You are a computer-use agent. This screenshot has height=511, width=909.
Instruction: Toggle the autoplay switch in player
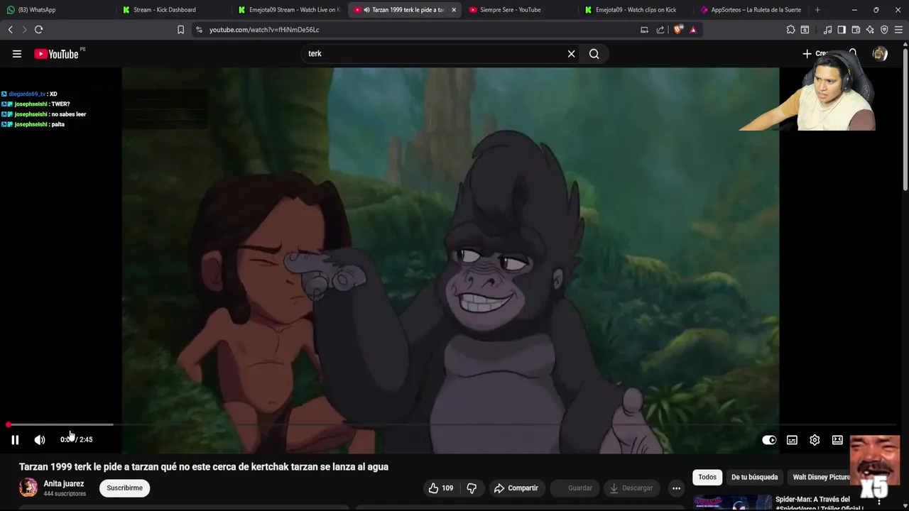click(769, 440)
